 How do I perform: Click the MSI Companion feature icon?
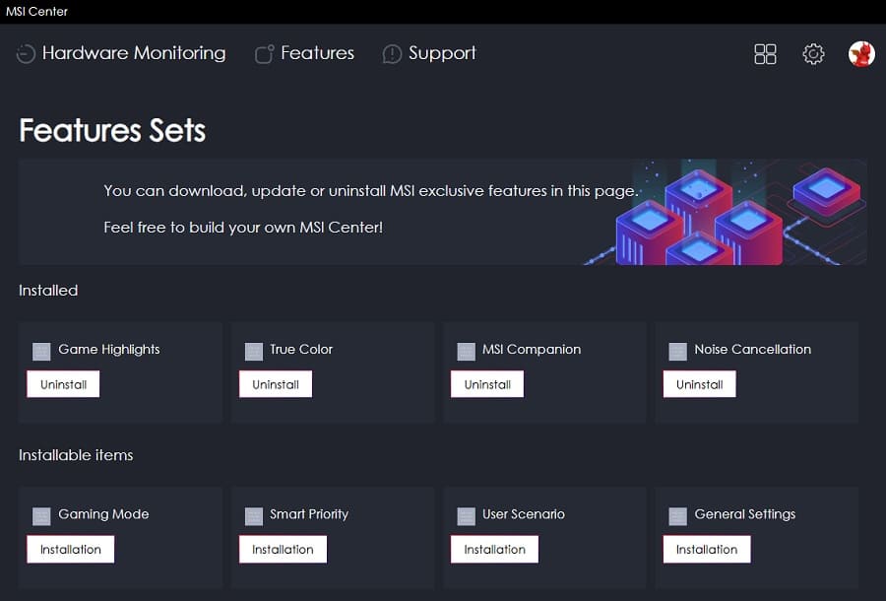click(466, 351)
